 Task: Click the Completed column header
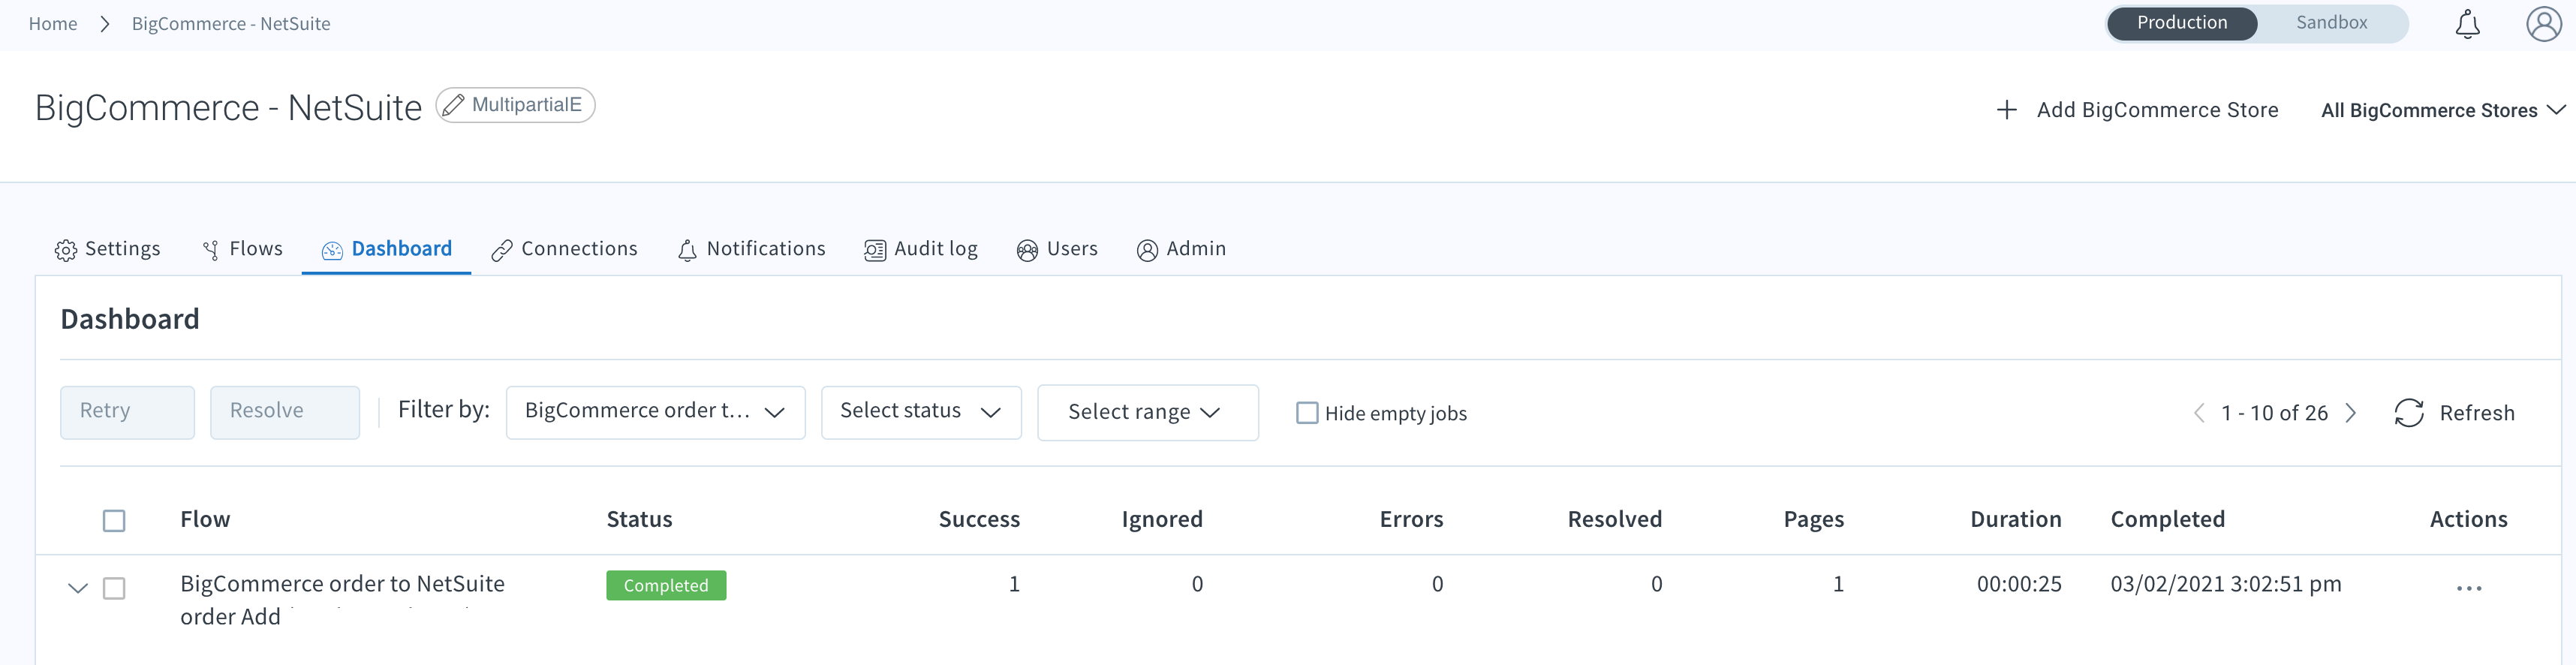click(x=2167, y=519)
